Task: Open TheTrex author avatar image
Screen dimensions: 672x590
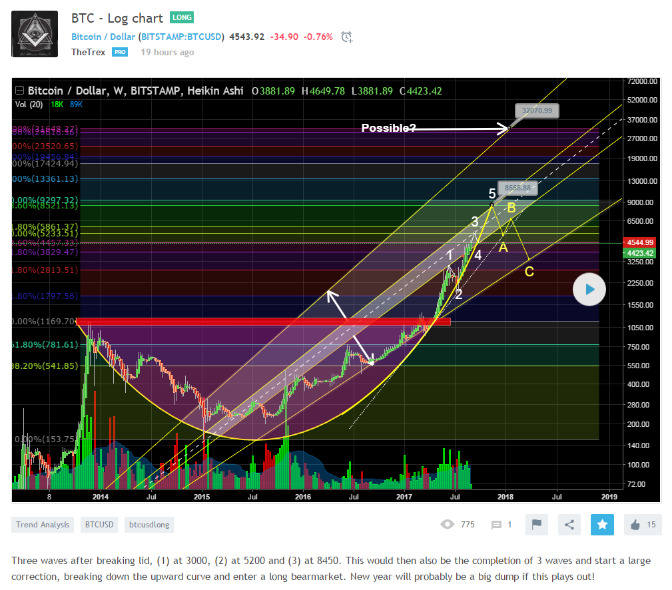Action: tap(34, 34)
